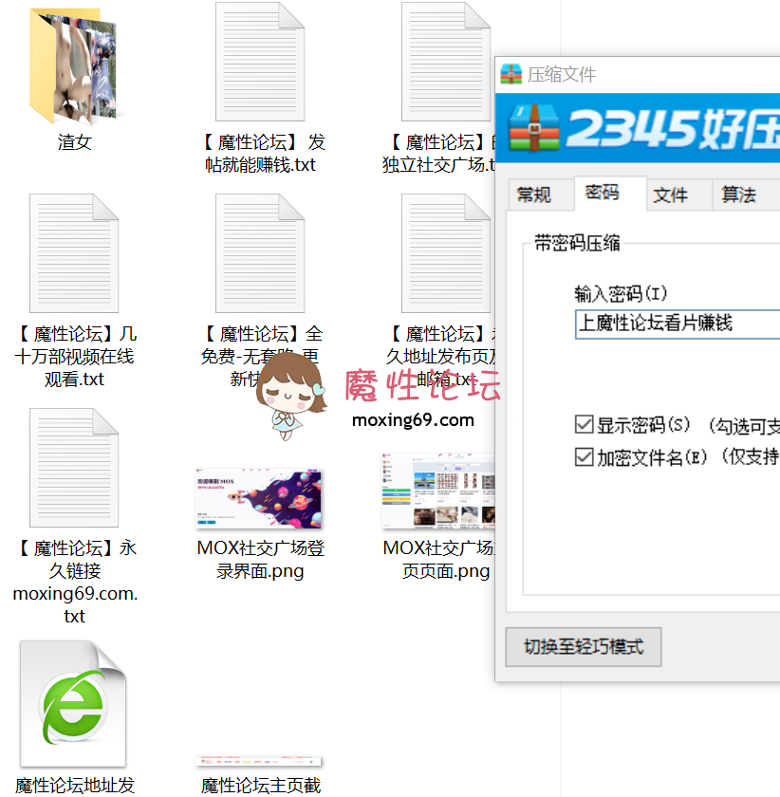Screen dimensions: 780x797
Task: Launch the 魔性论坛地址发 browser shortcut
Action: (72, 702)
